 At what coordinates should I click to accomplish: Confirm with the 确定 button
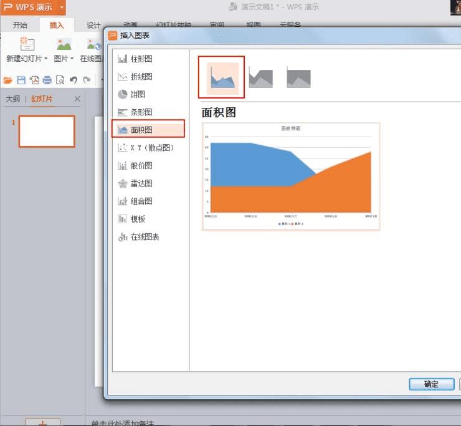pyautogui.click(x=431, y=384)
